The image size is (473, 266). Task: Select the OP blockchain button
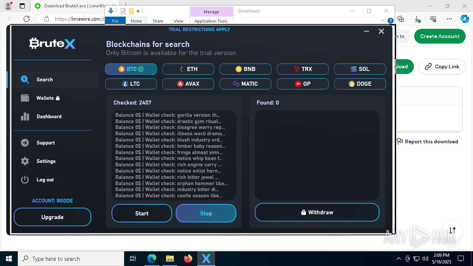(x=303, y=84)
